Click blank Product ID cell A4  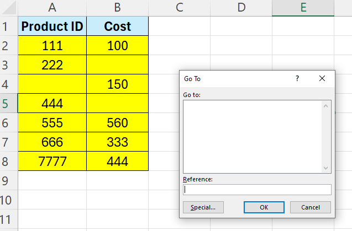(x=52, y=84)
